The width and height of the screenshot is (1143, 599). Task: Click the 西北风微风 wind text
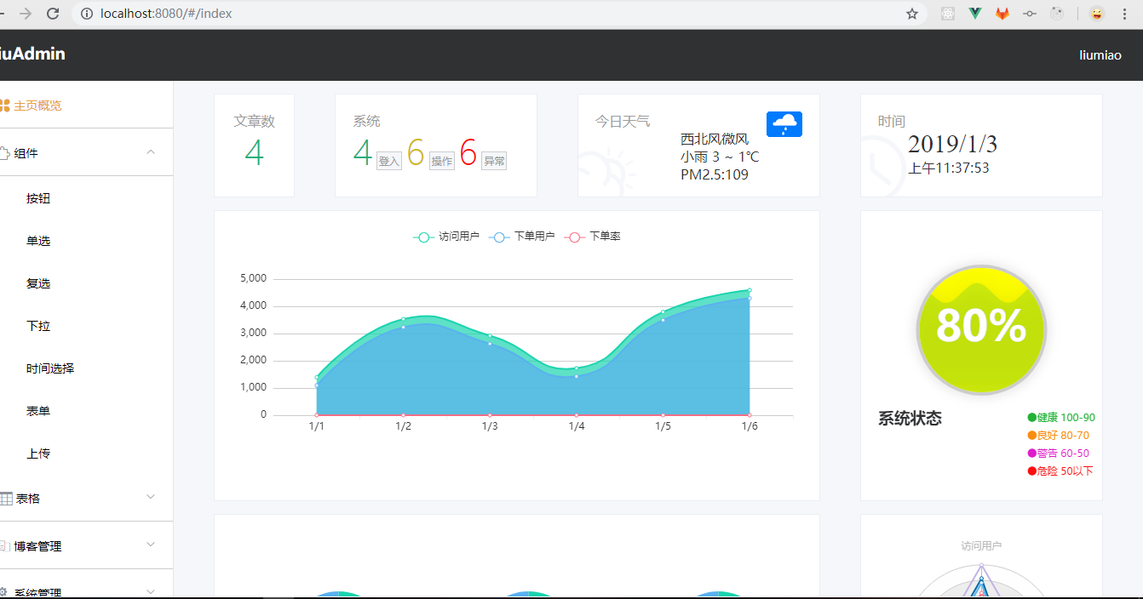pyautogui.click(x=715, y=140)
